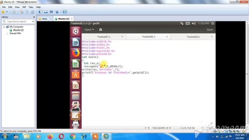Open the C language selector in status bar

[x=147, y=128]
